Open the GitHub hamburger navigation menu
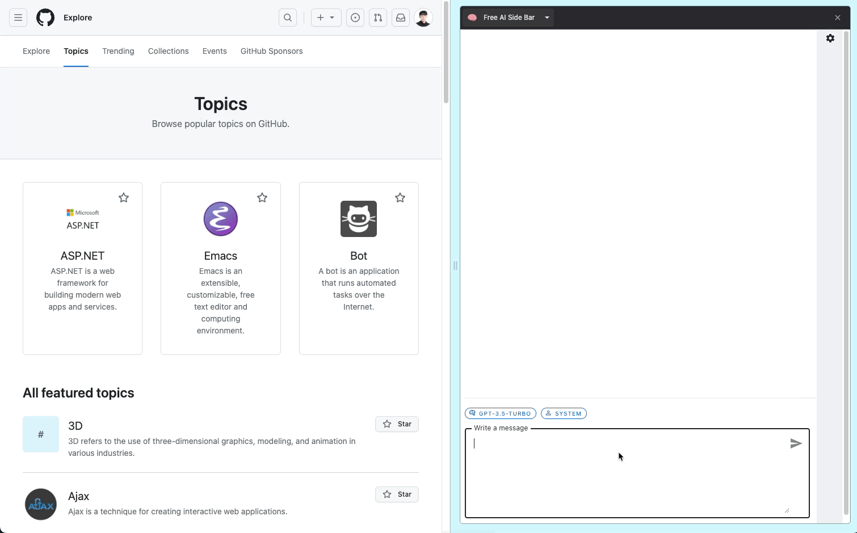The height and width of the screenshot is (533, 857). click(18, 18)
